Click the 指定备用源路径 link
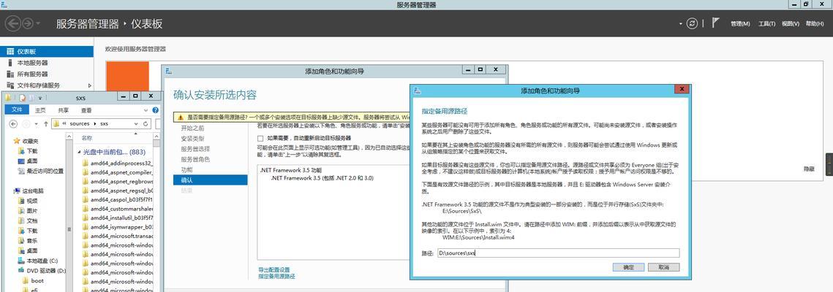833x292 pixels. pos(276,277)
